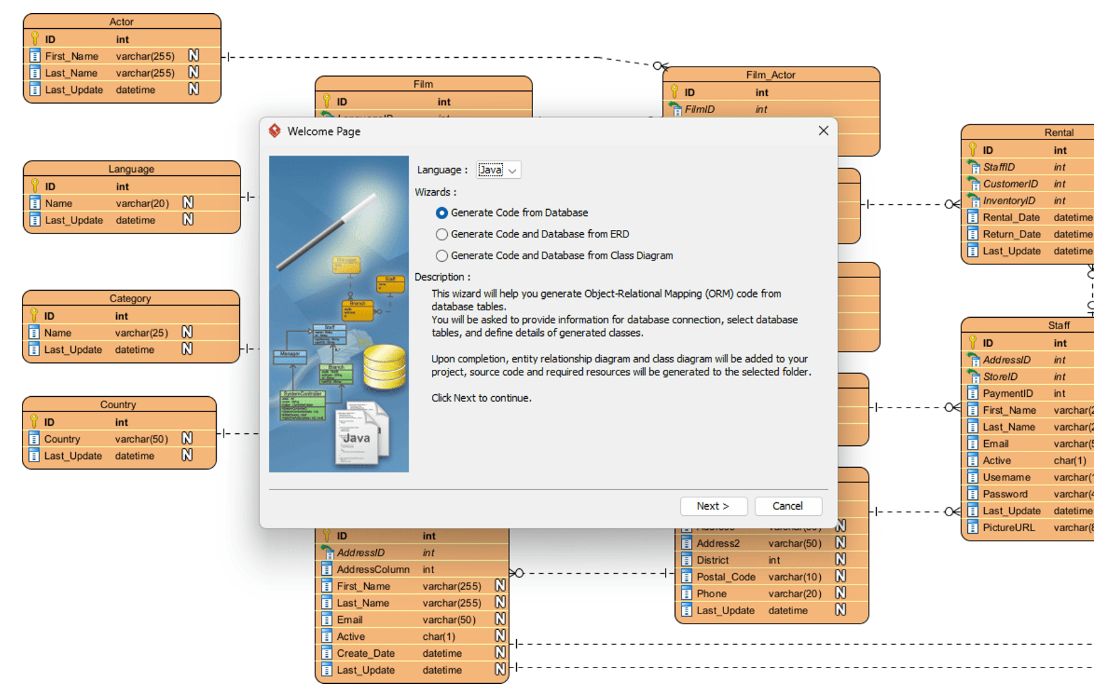Click the Rental table title bar
The image size is (1116, 697).
(x=1059, y=132)
